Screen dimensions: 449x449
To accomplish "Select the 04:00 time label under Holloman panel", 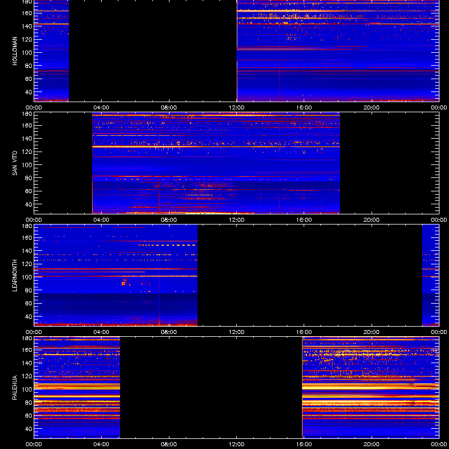I will coord(102,108).
